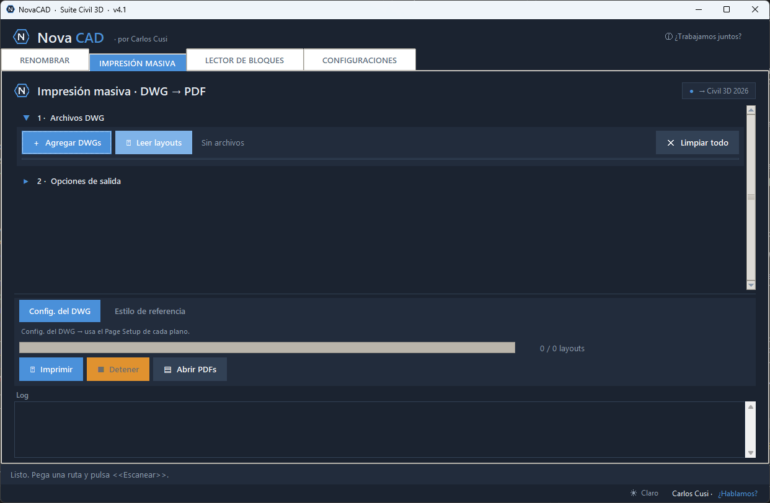Click Limpiar todo to clear files
The width and height of the screenshot is (770, 503).
pyautogui.click(x=697, y=142)
